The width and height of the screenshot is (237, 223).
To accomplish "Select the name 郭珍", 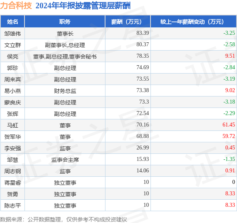I will 13,68.
